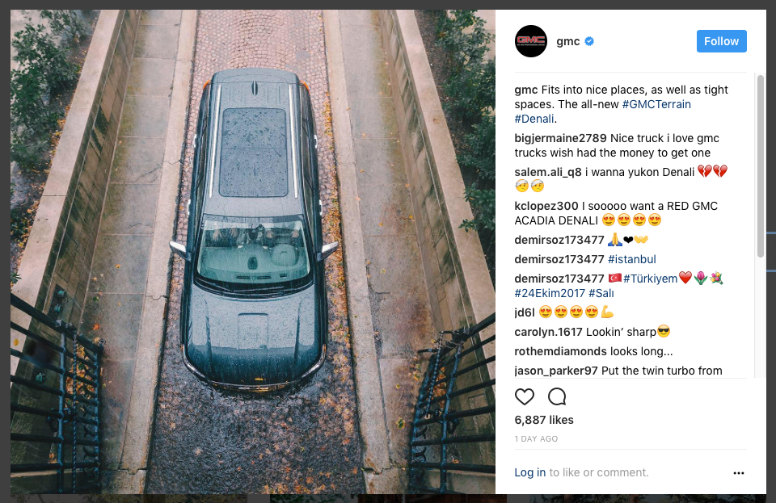Click the heart like icon
Viewport: 776px width, 503px height.
pyautogui.click(x=524, y=396)
